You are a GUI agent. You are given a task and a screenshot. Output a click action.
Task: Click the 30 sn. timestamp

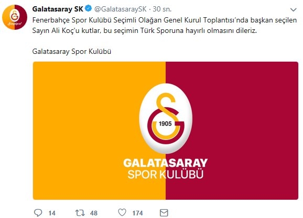tap(162, 9)
